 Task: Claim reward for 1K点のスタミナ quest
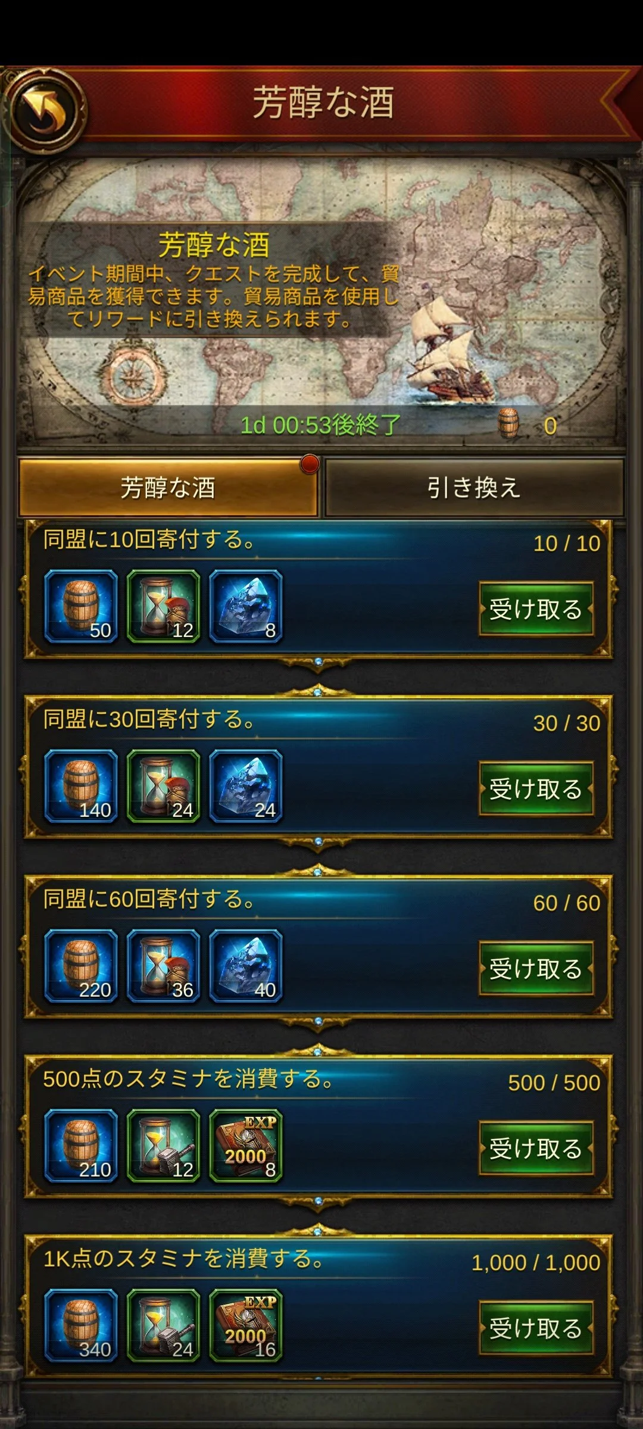[x=536, y=1328]
